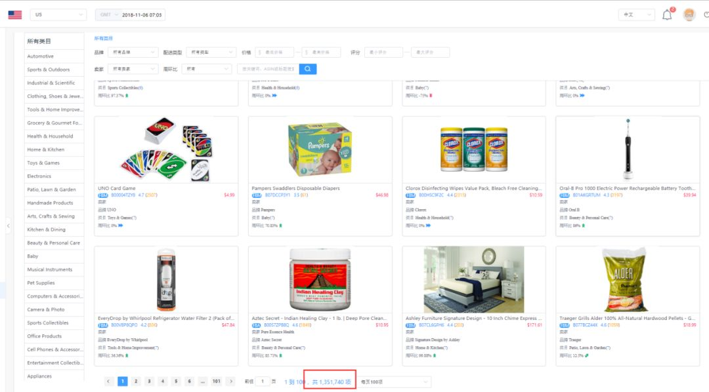The width and height of the screenshot is (709, 392).
Task: Click the FBA badge on Aztec Secret clay
Action: [x=257, y=325]
